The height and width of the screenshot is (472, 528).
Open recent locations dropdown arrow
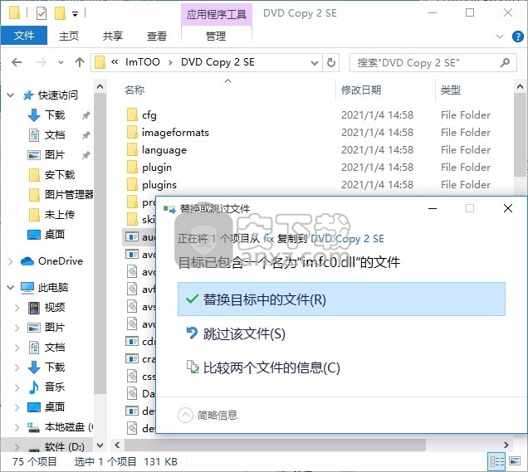[x=61, y=62]
